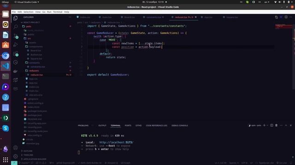This screenshot has height=165, width=295.
Task: Click the editor minimap overview
Action: pyautogui.click(x=283, y=26)
